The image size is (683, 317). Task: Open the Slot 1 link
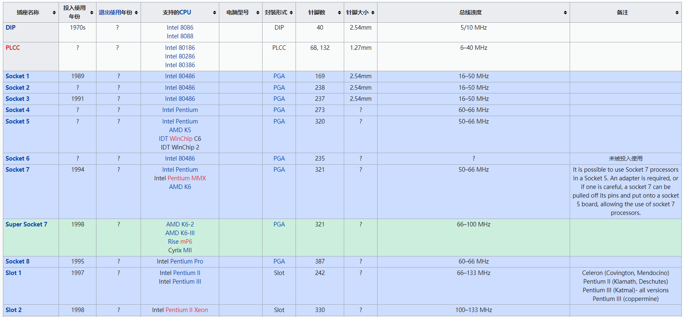click(13, 273)
